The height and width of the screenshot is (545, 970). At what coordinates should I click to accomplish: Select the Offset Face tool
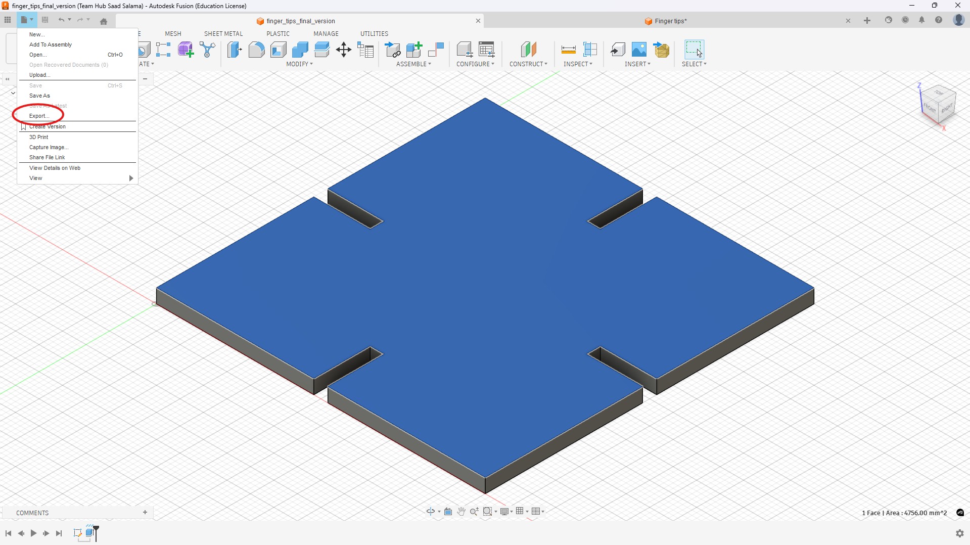pyautogui.click(x=321, y=50)
